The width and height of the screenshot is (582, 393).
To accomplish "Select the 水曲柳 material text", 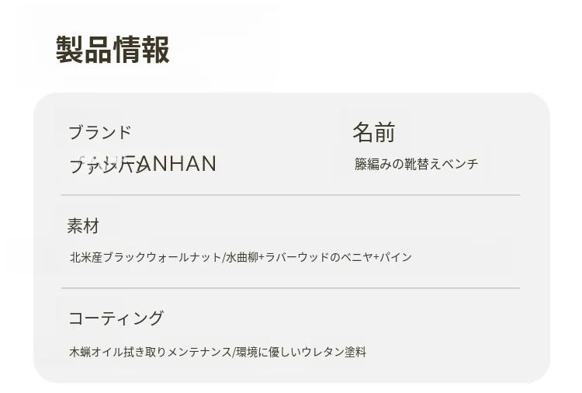I will 241,257.
